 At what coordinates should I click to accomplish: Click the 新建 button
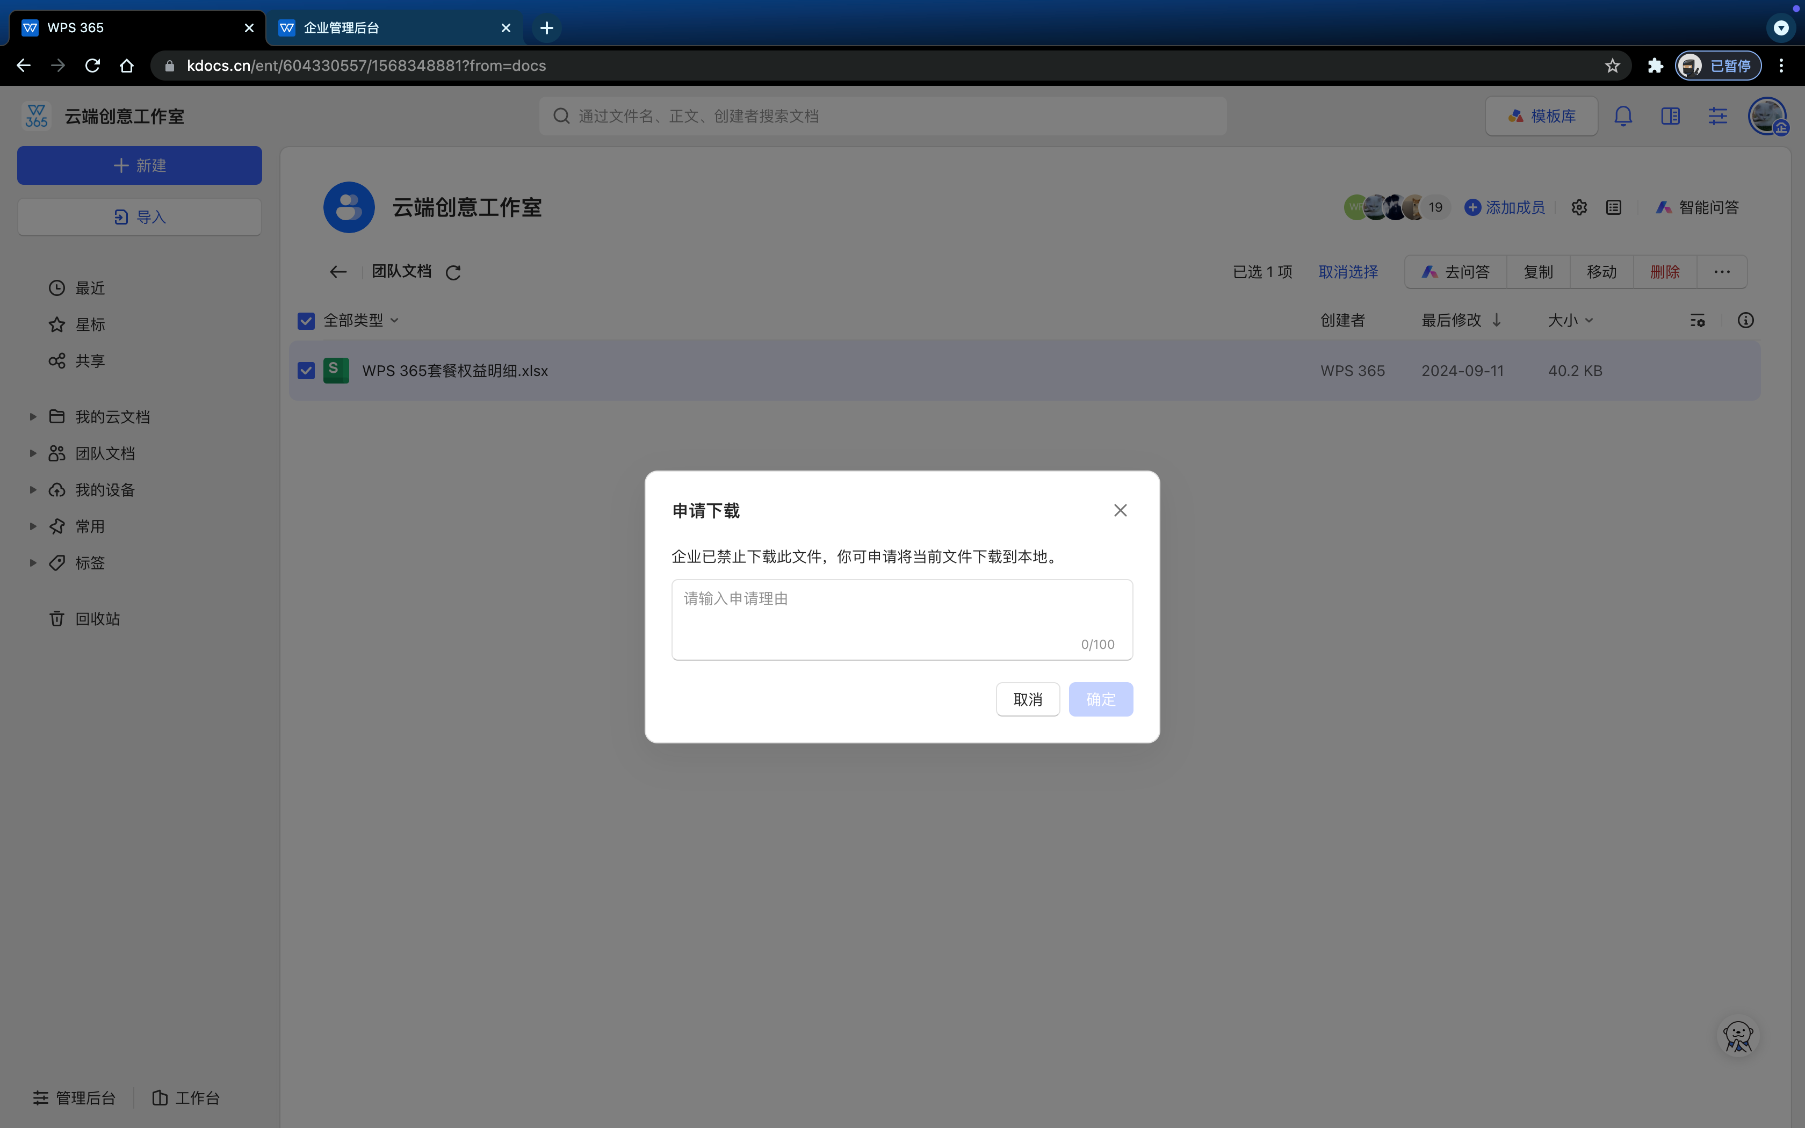140,165
